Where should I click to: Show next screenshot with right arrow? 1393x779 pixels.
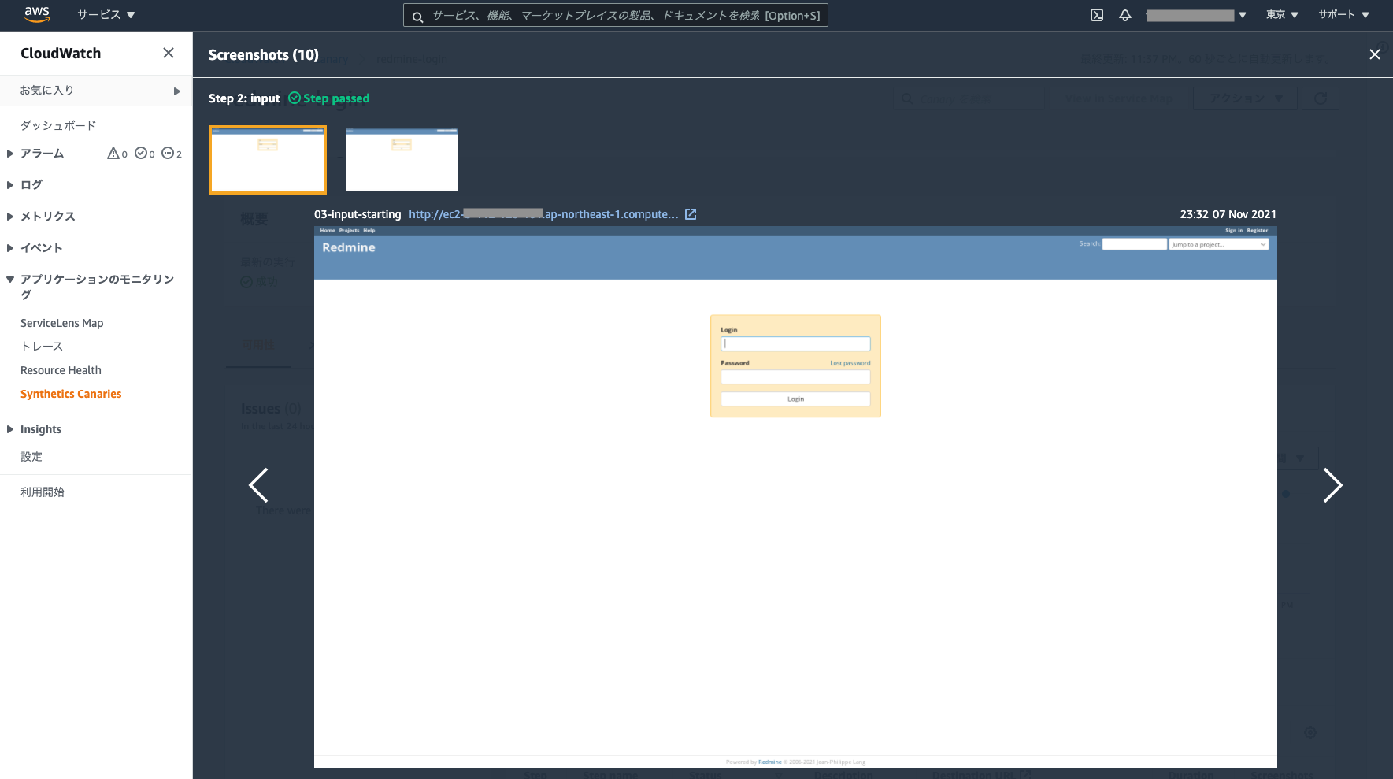1332,485
